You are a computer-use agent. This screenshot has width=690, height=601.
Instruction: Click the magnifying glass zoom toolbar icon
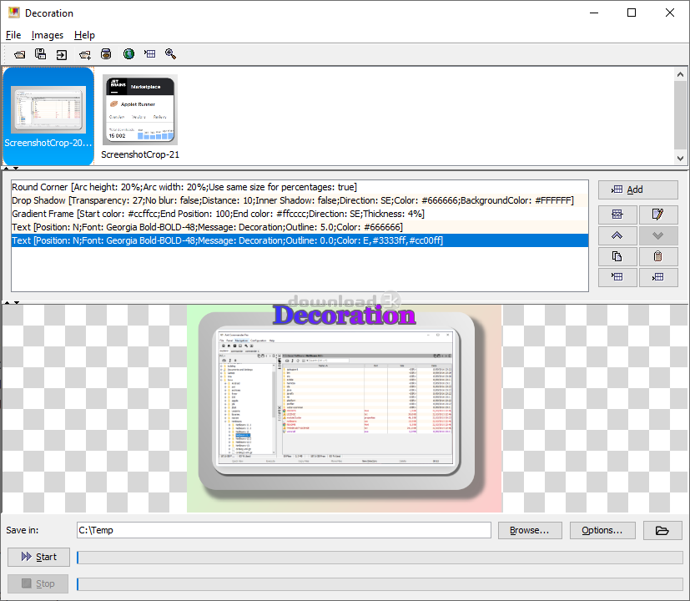coord(171,54)
